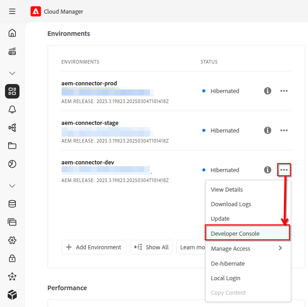Click the Add Environment button

pyautogui.click(x=94, y=247)
